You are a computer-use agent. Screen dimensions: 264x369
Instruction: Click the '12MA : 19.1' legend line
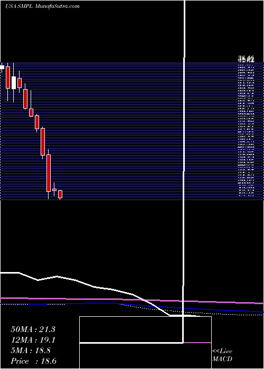tap(33, 340)
